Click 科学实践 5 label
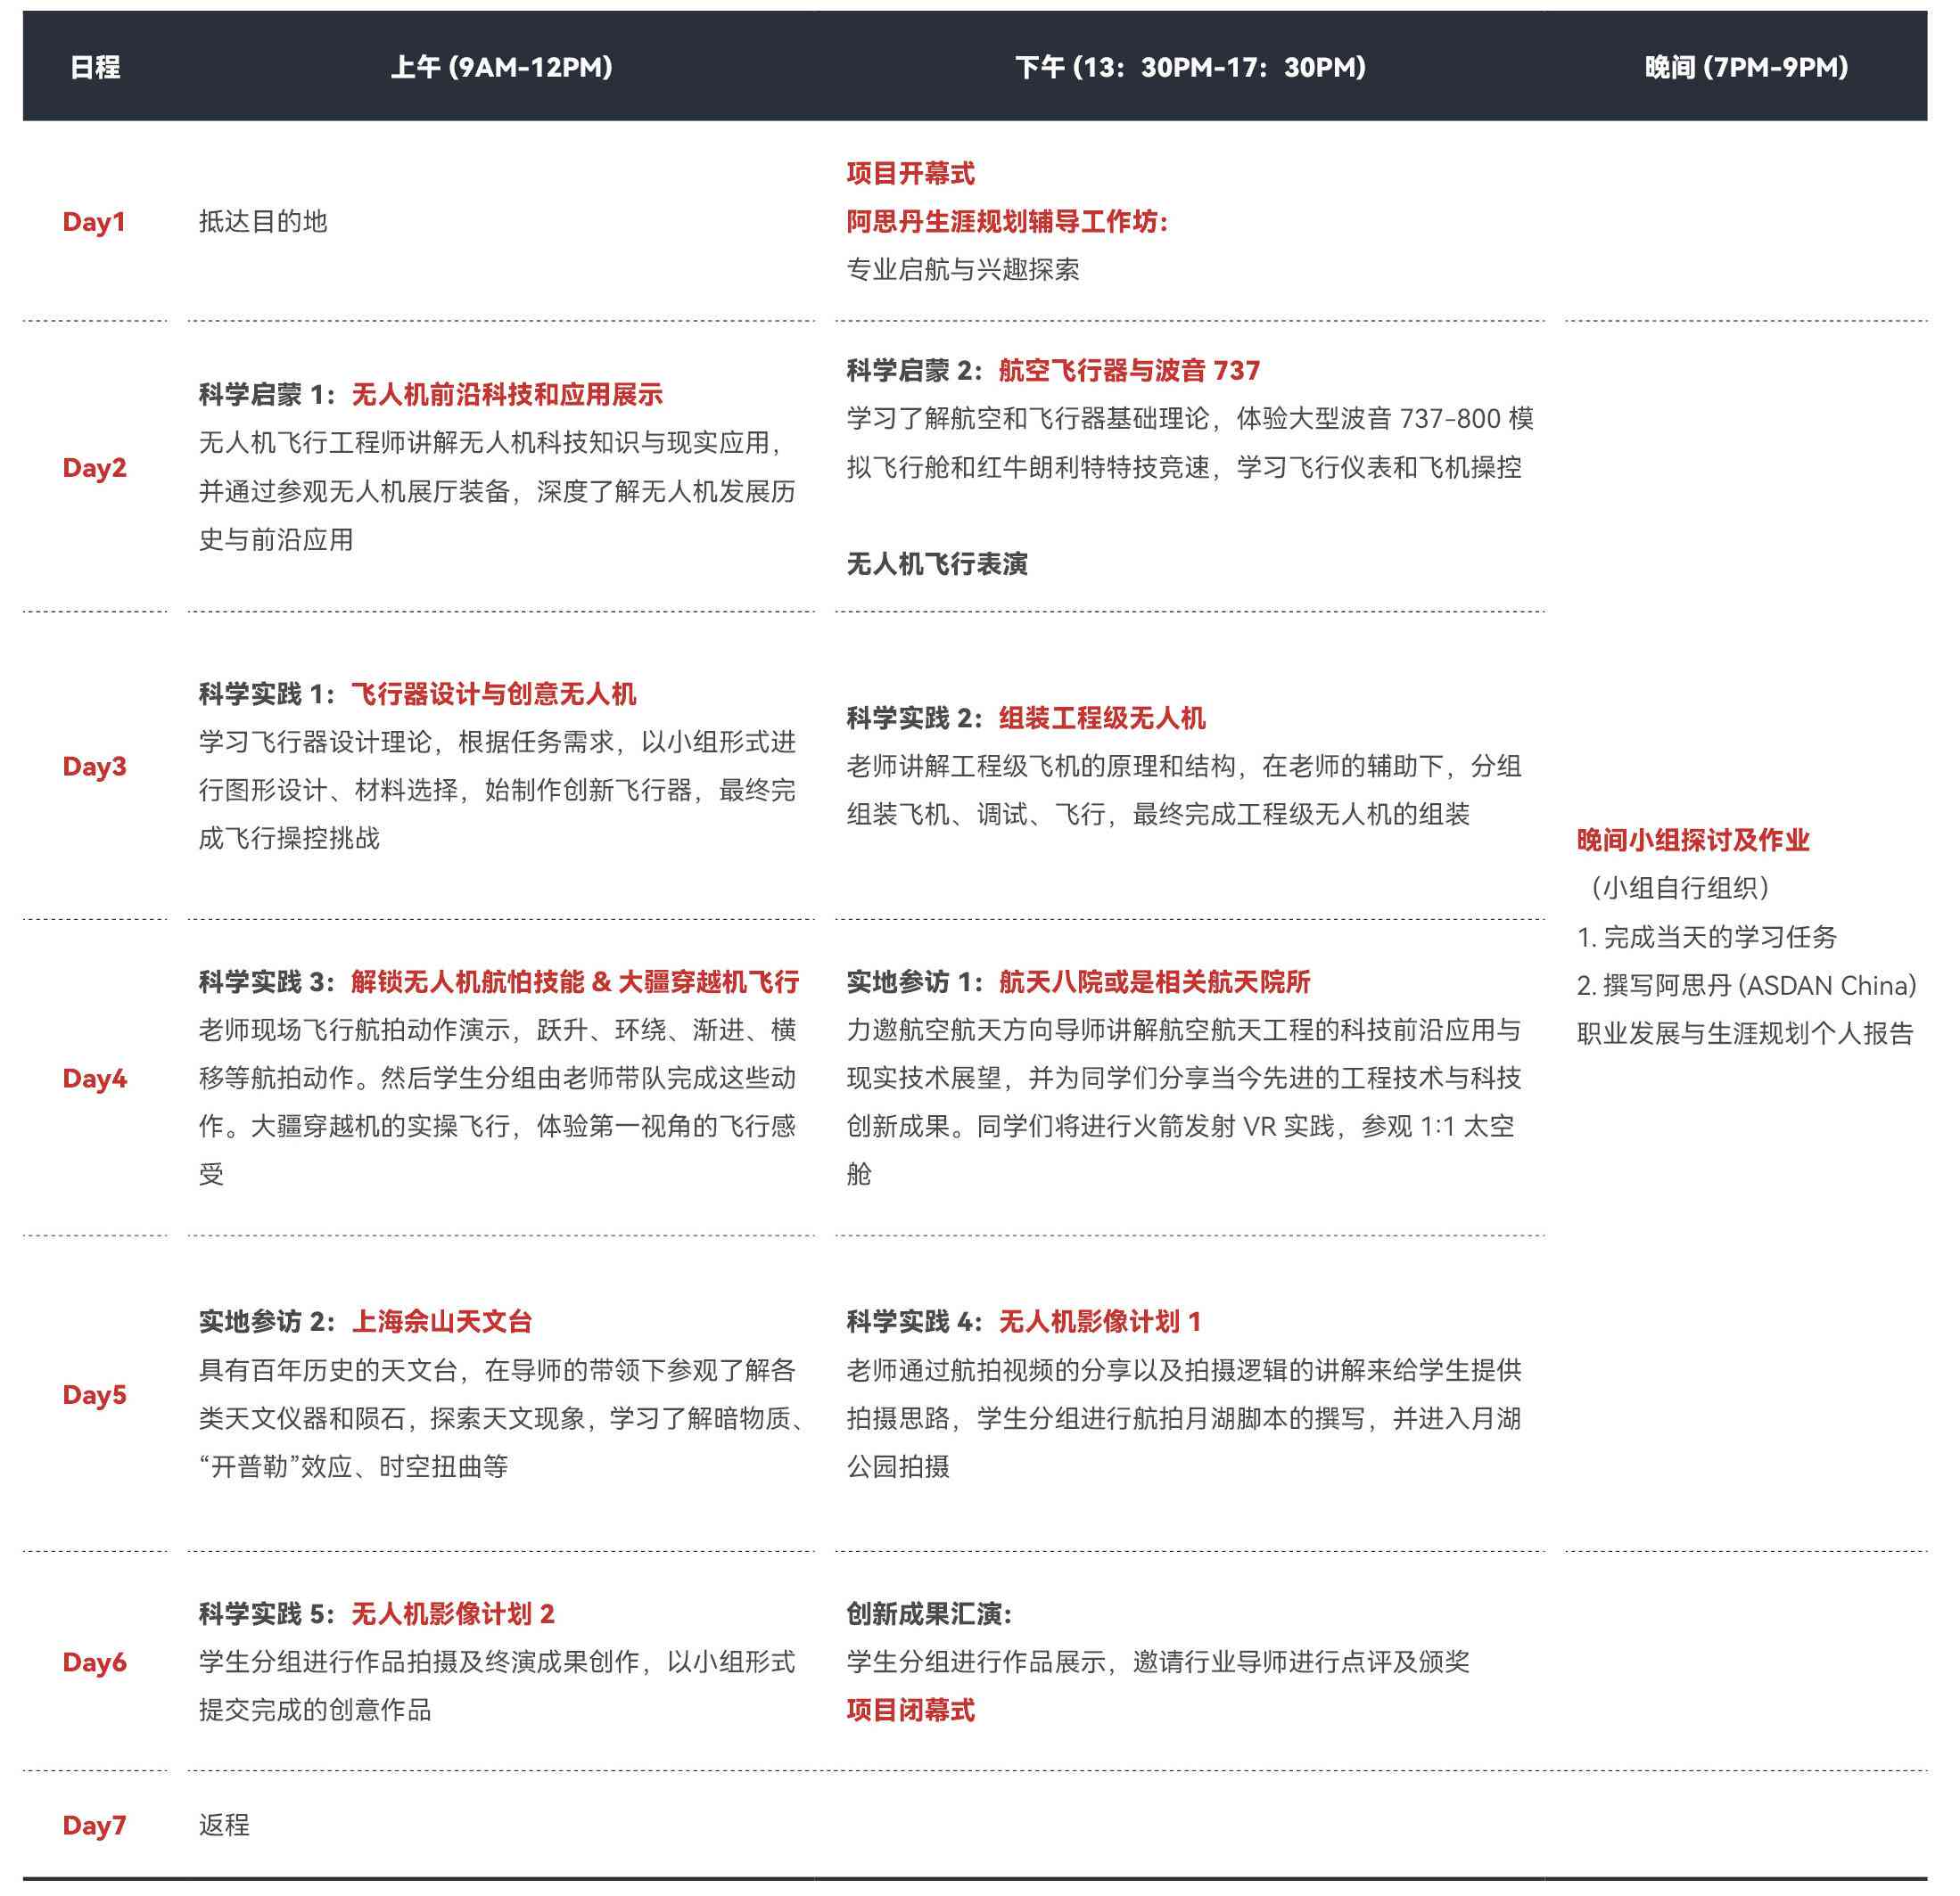Screen dimensions: 1960x1896 point(265,1613)
